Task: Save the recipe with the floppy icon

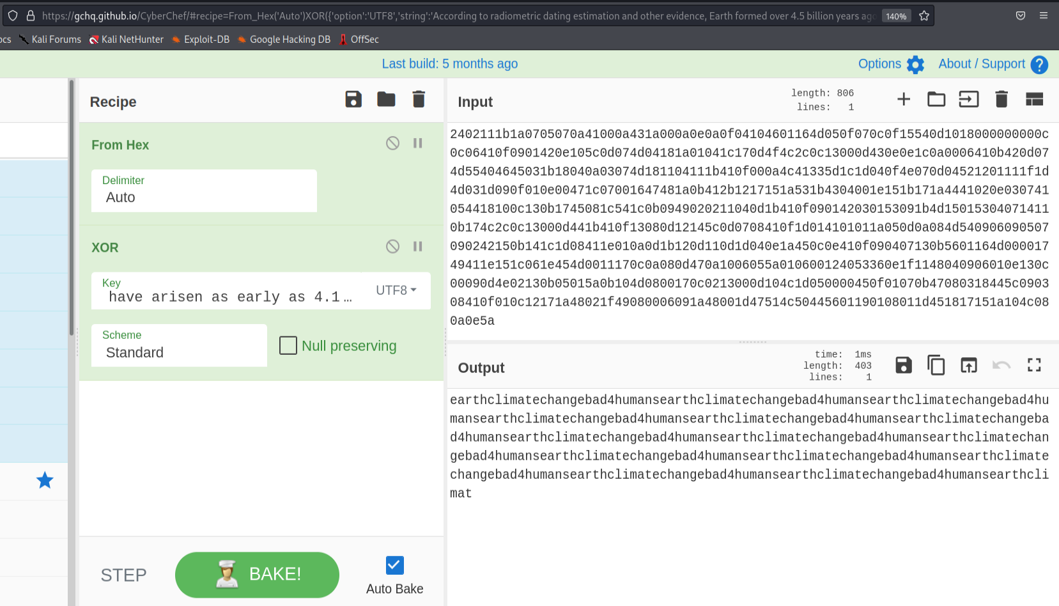Action: click(353, 100)
